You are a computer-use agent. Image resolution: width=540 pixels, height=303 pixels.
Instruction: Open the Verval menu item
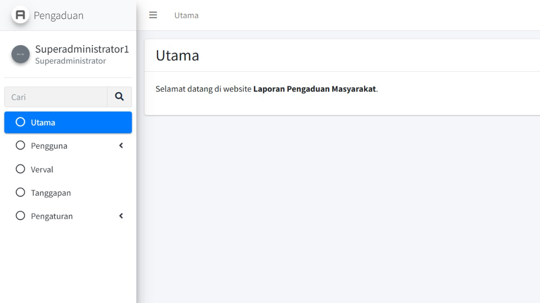coord(42,170)
